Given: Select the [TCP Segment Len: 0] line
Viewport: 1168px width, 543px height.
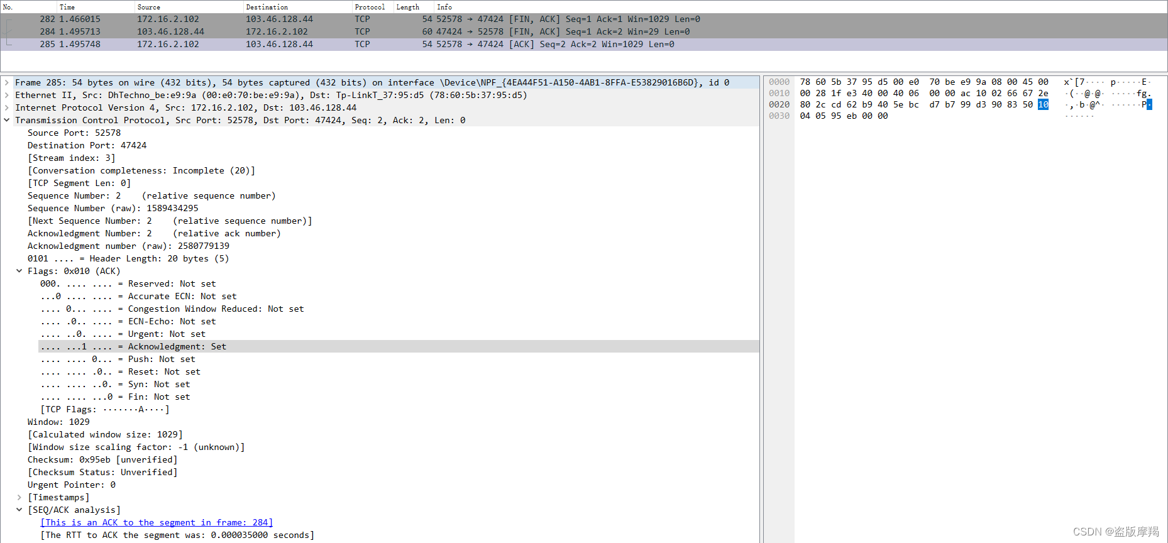Looking at the screenshot, I should [79, 183].
